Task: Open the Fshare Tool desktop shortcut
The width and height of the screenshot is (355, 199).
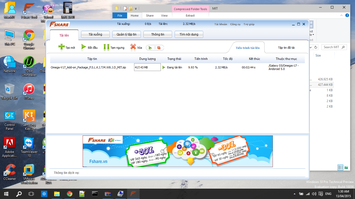Action: (x=29, y=11)
